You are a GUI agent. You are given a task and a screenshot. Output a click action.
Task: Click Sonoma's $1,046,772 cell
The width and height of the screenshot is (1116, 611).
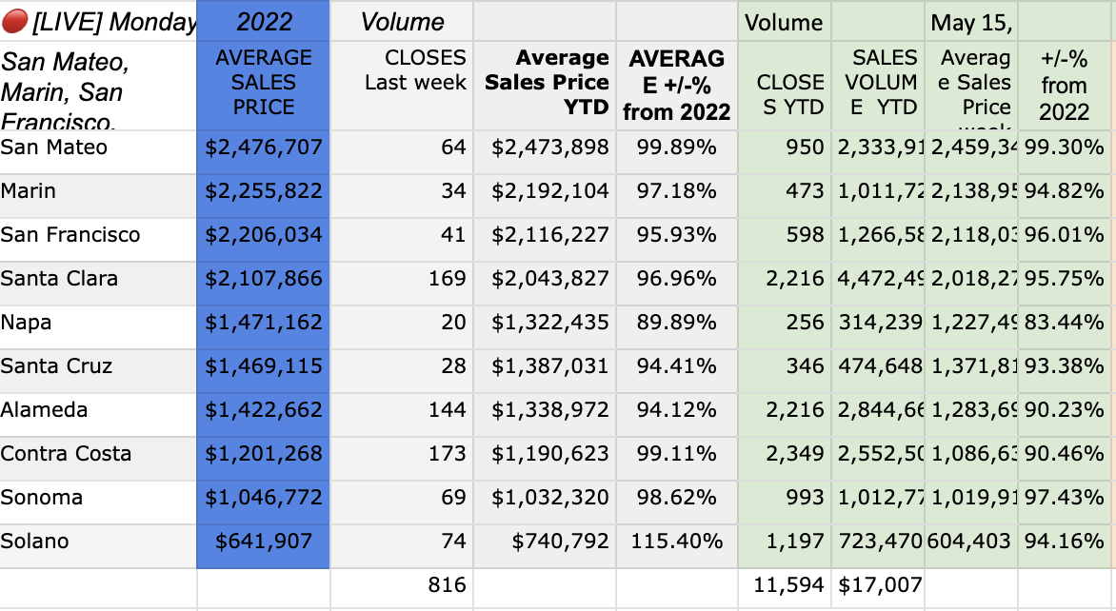pyautogui.click(x=264, y=503)
